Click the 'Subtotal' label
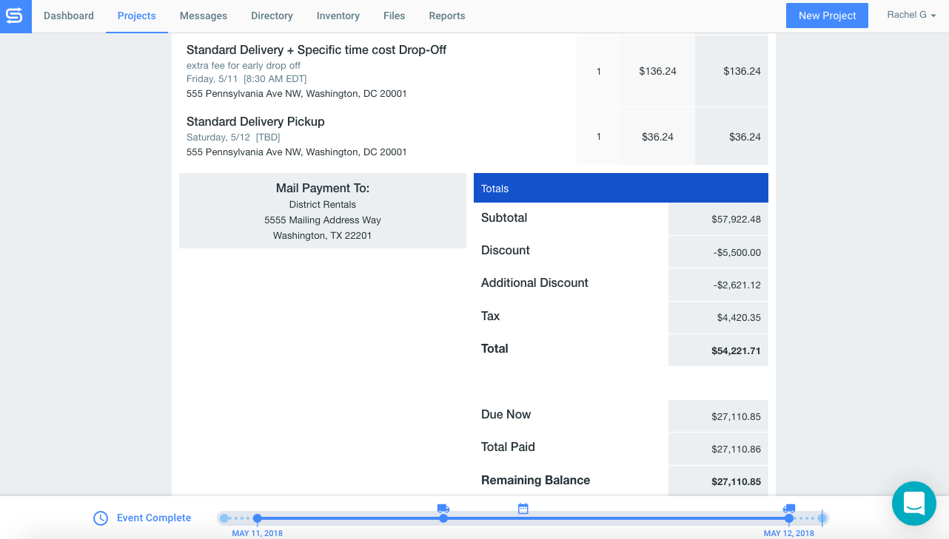949x539 pixels. point(504,217)
